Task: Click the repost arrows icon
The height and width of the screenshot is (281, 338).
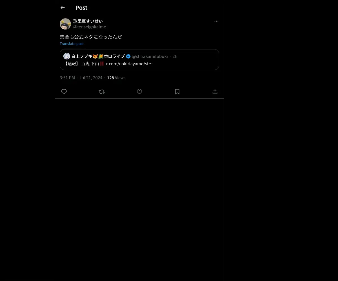Action: 102,92
